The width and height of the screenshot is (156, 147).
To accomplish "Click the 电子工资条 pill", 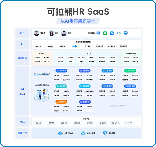I will 66,111.
